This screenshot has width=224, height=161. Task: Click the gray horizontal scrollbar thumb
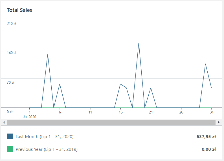point(111,122)
